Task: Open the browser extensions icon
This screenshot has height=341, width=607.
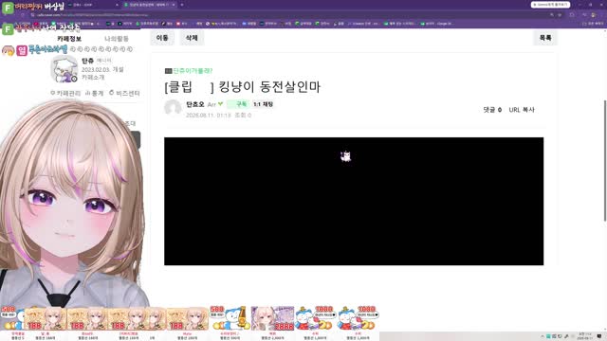Action: [572, 15]
